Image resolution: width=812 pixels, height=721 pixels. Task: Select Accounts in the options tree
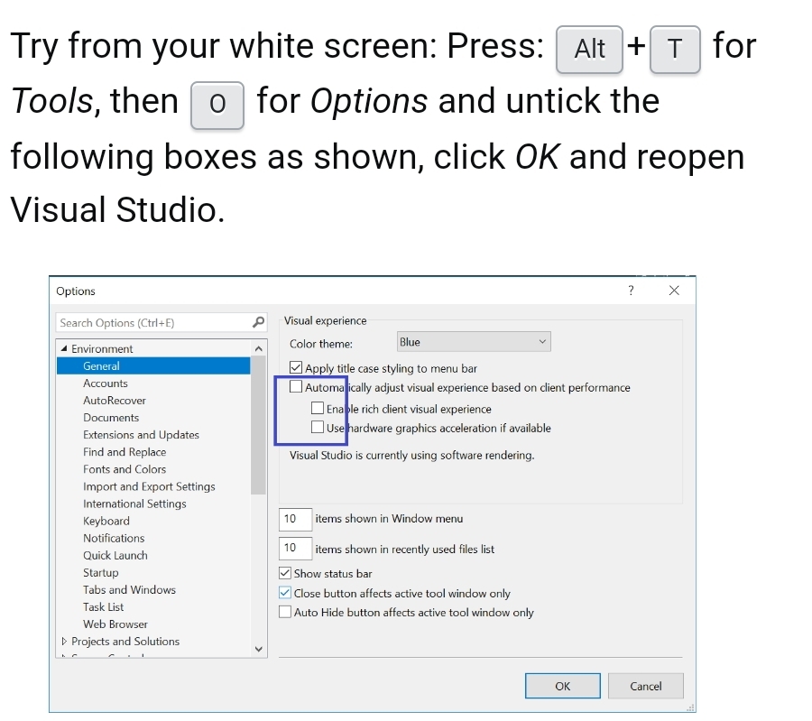(106, 384)
